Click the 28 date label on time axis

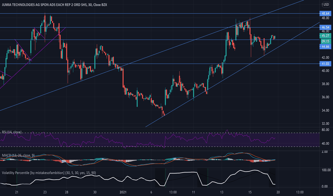point(67,192)
